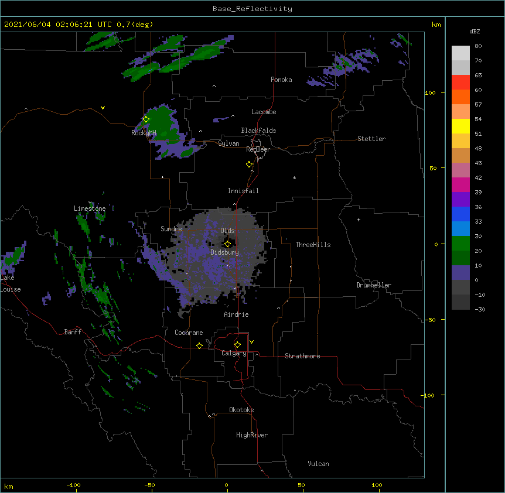Click the yellow diamond marker beside RockyMH

(x=146, y=119)
